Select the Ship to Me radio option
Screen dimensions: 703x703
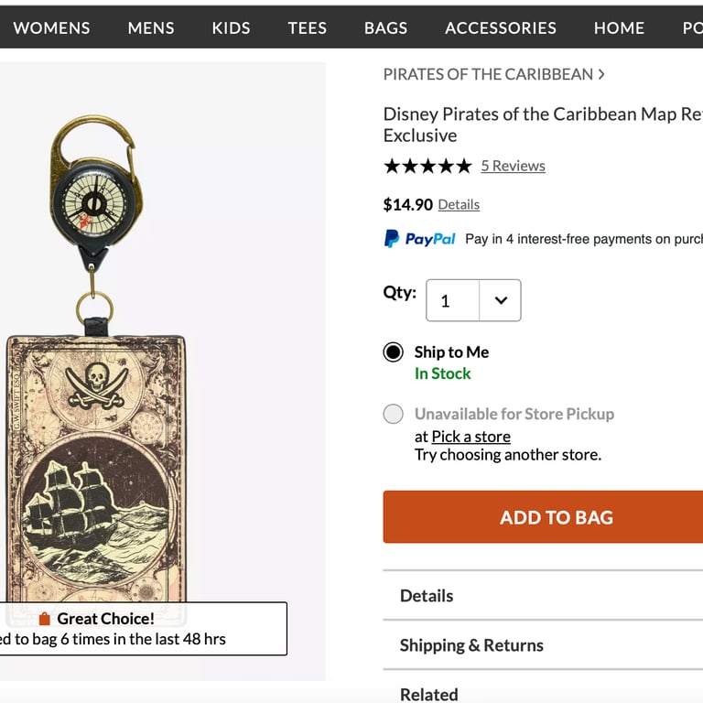394,352
